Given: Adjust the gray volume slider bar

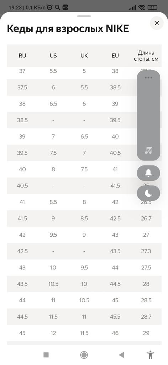Looking at the screenshot, I should [x=148, y=115].
